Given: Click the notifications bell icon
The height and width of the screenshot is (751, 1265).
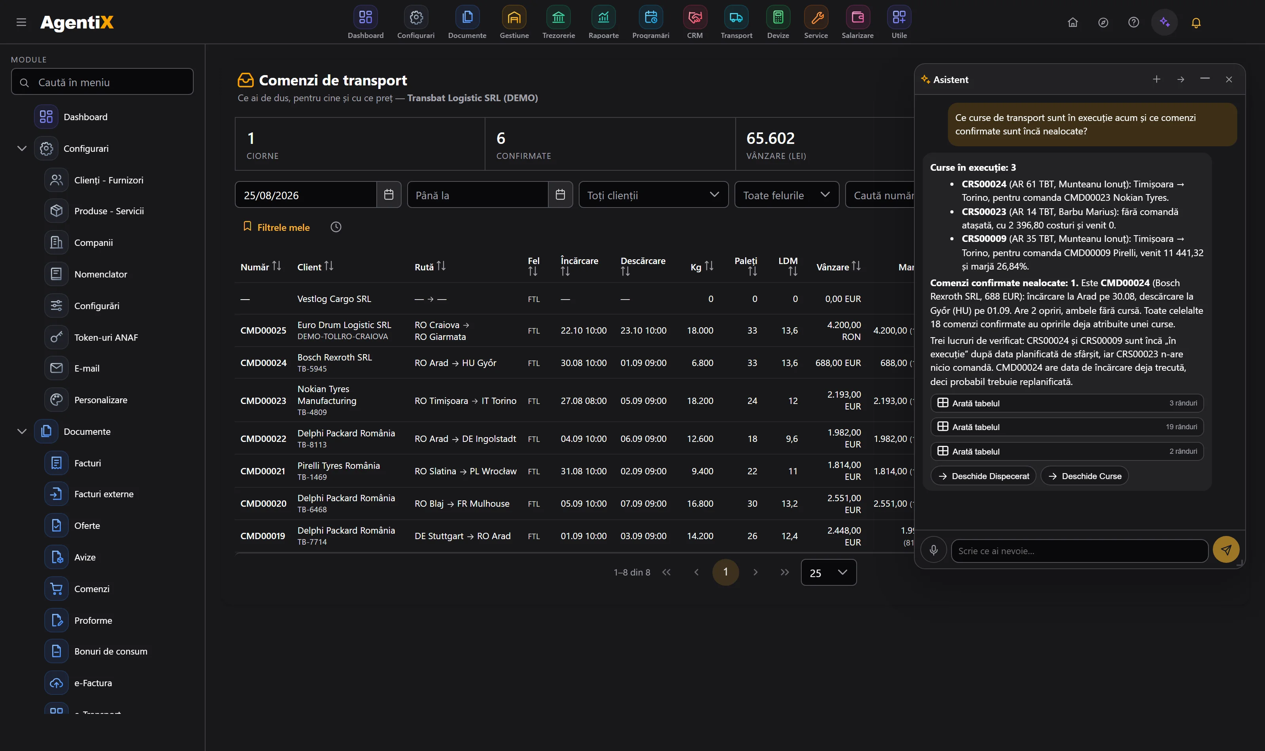Looking at the screenshot, I should click(1196, 23).
